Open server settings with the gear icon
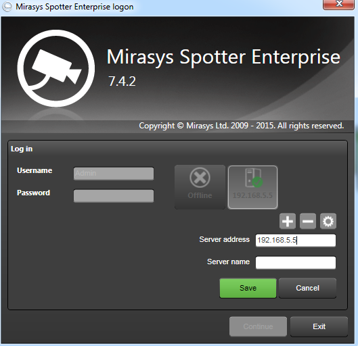 click(x=328, y=221)
